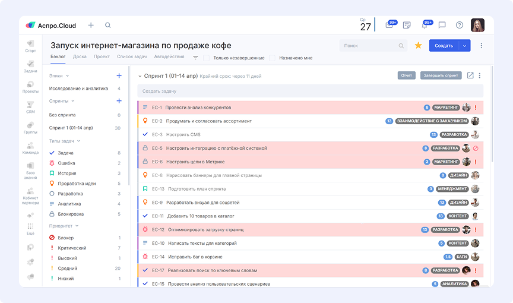This screenshot has width=513, height=303.
Task: Click the 'Создать задачу' input field
Action: (x=310, y=91)
